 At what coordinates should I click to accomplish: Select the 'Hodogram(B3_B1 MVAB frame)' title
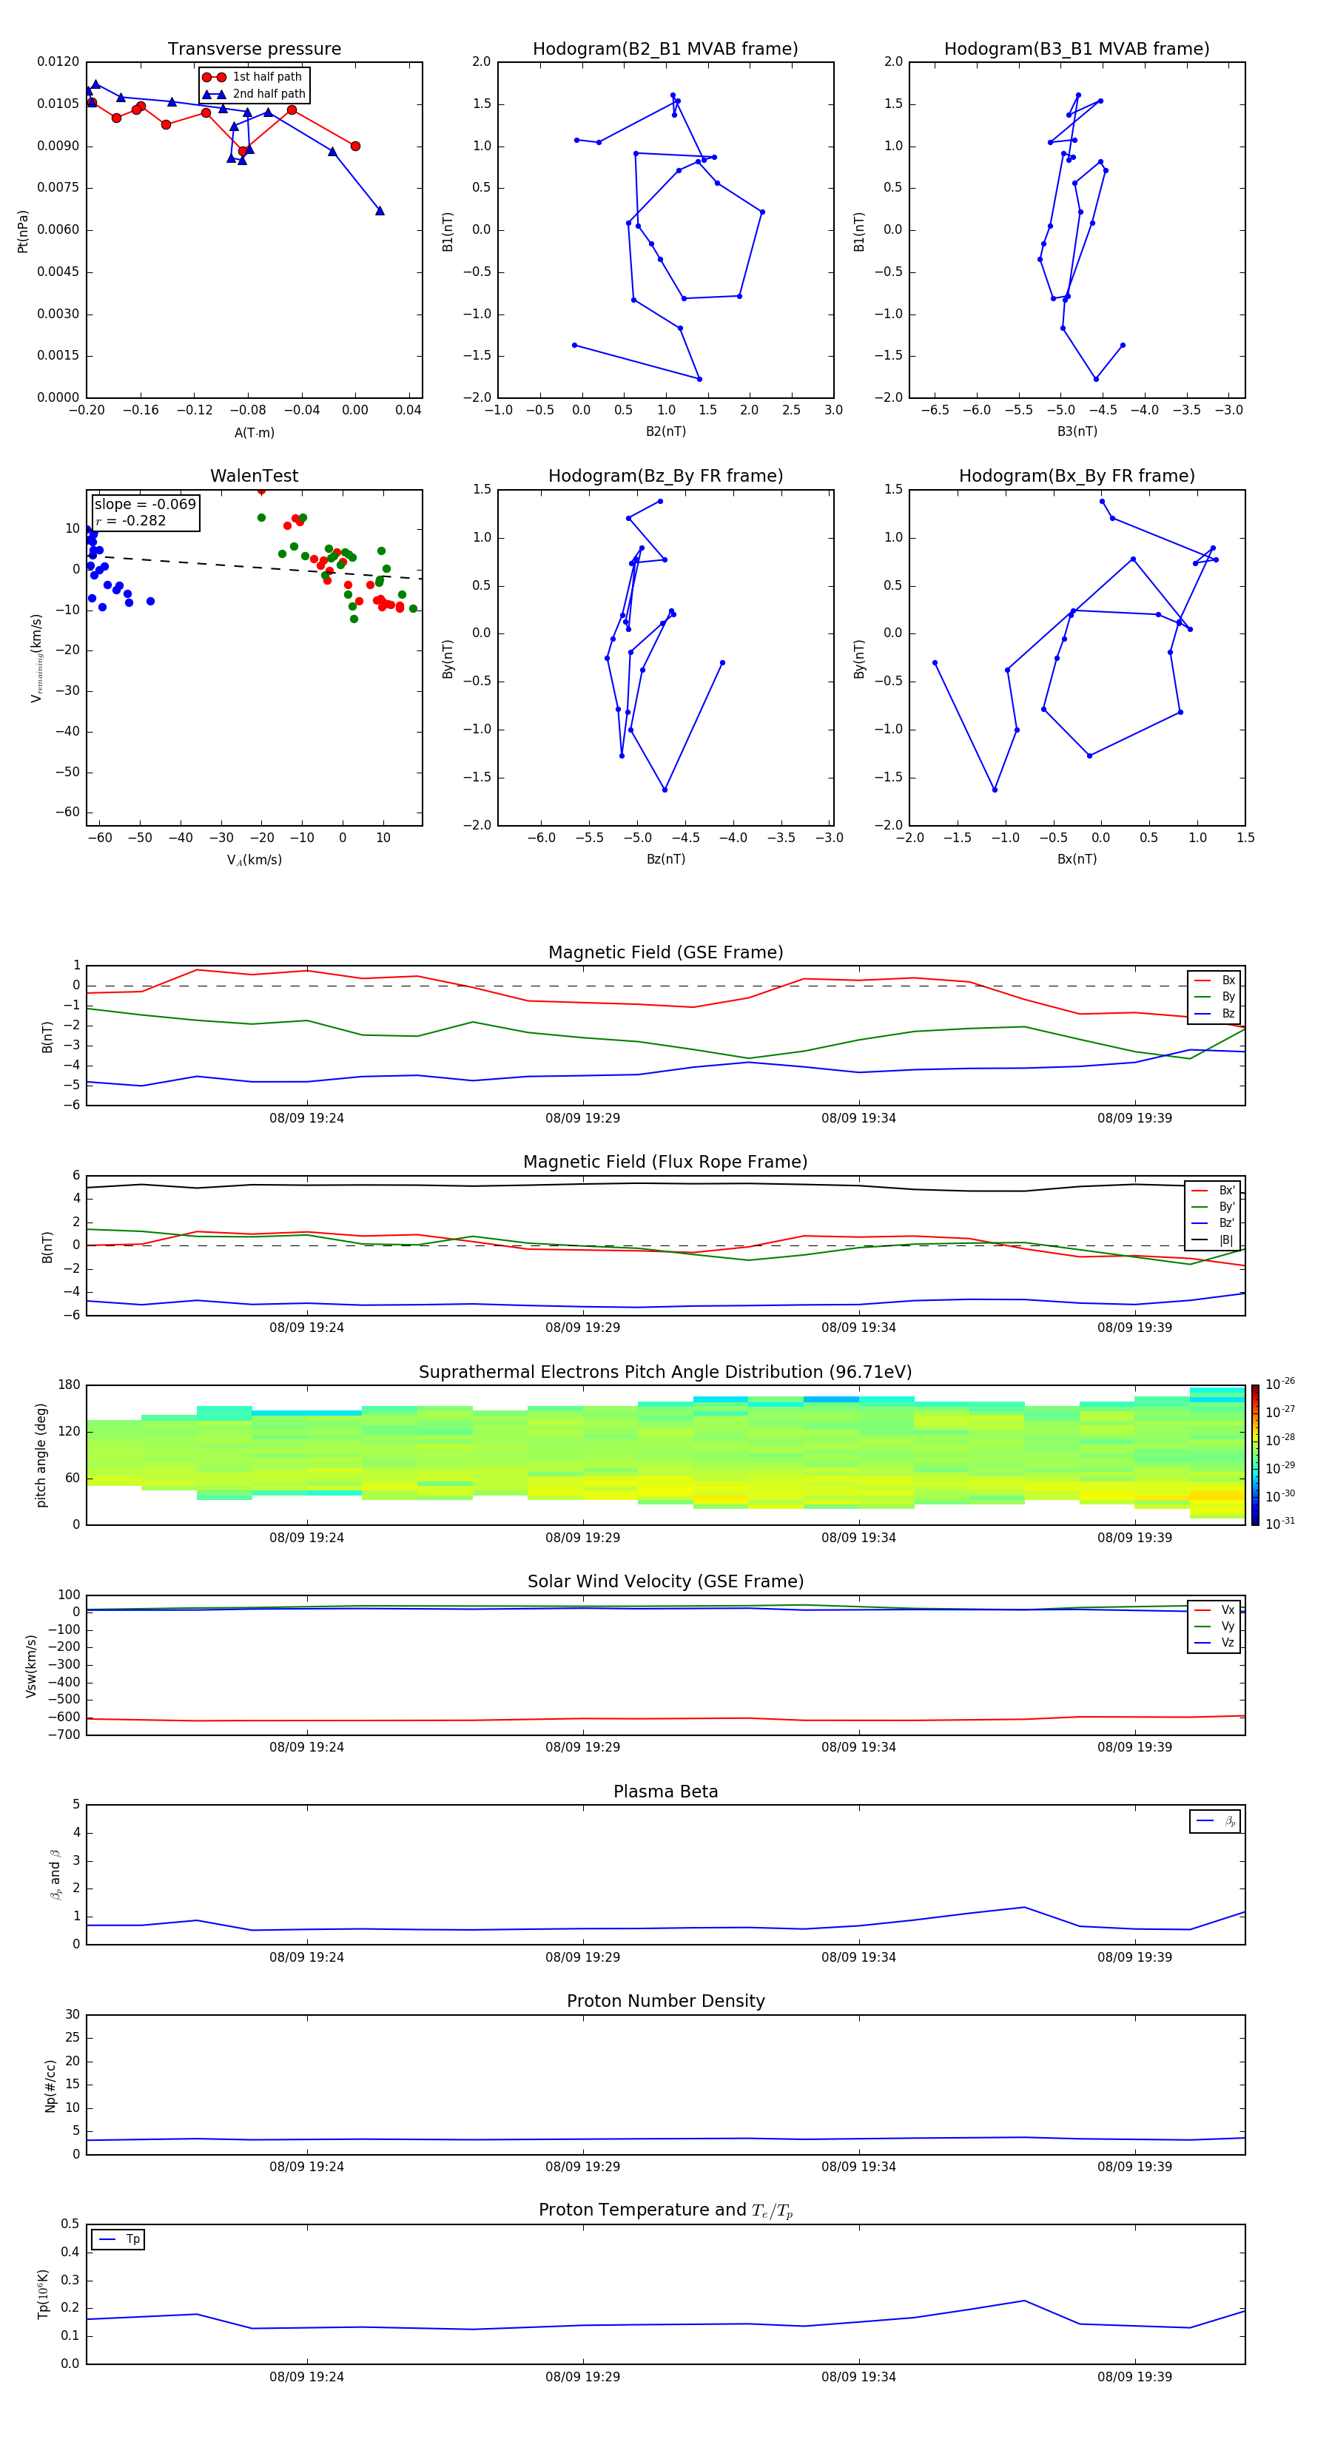pos(1077,50)
